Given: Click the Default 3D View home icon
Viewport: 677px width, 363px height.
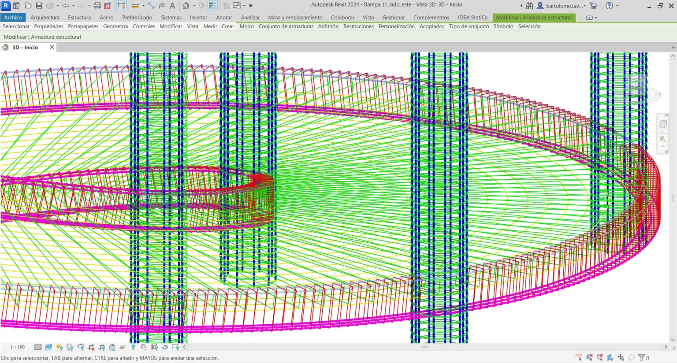Looking at the screenshot, I should (x=186, y=5).
